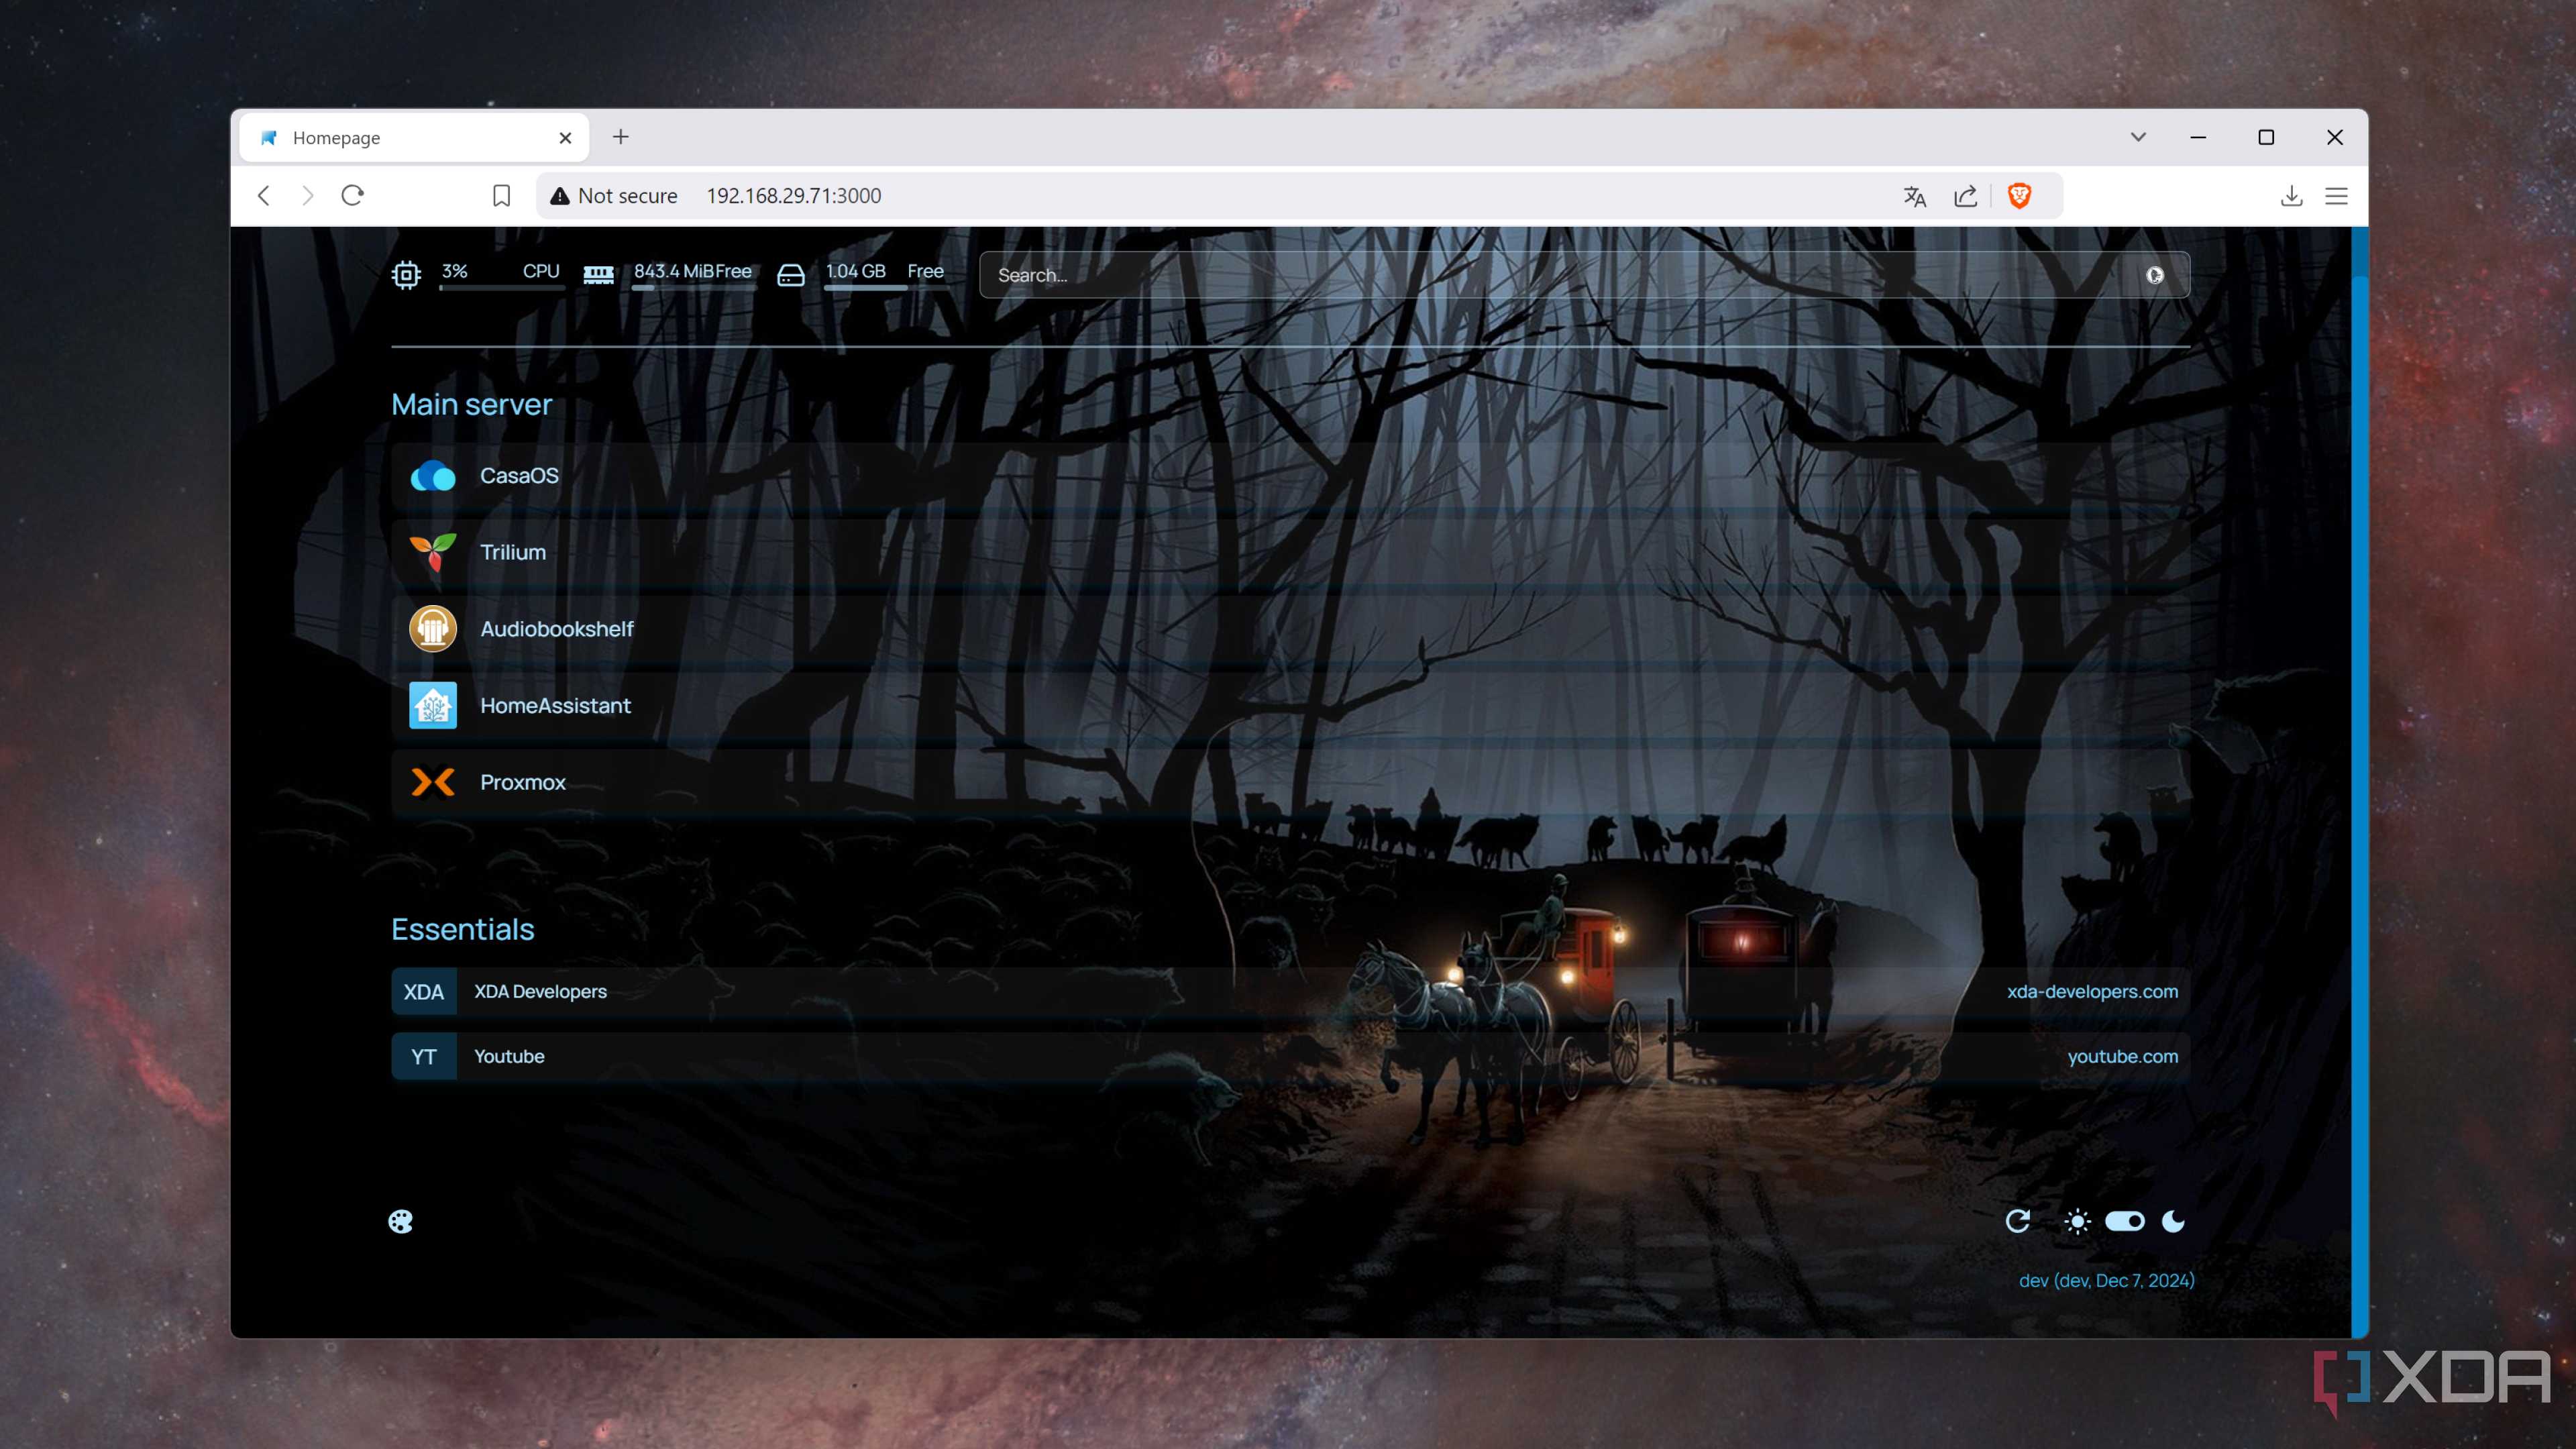Click the Not secure warning indicator

point(614,196)
